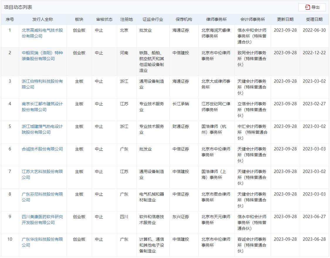Open 广东芬尼科技股份有限公司 link

click(42, 197)
